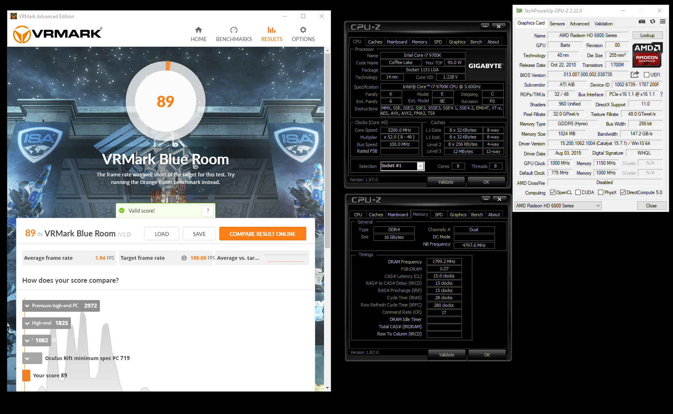
Task: Open Caches tab in upper CPU-Z window
Action: point(375,42)
